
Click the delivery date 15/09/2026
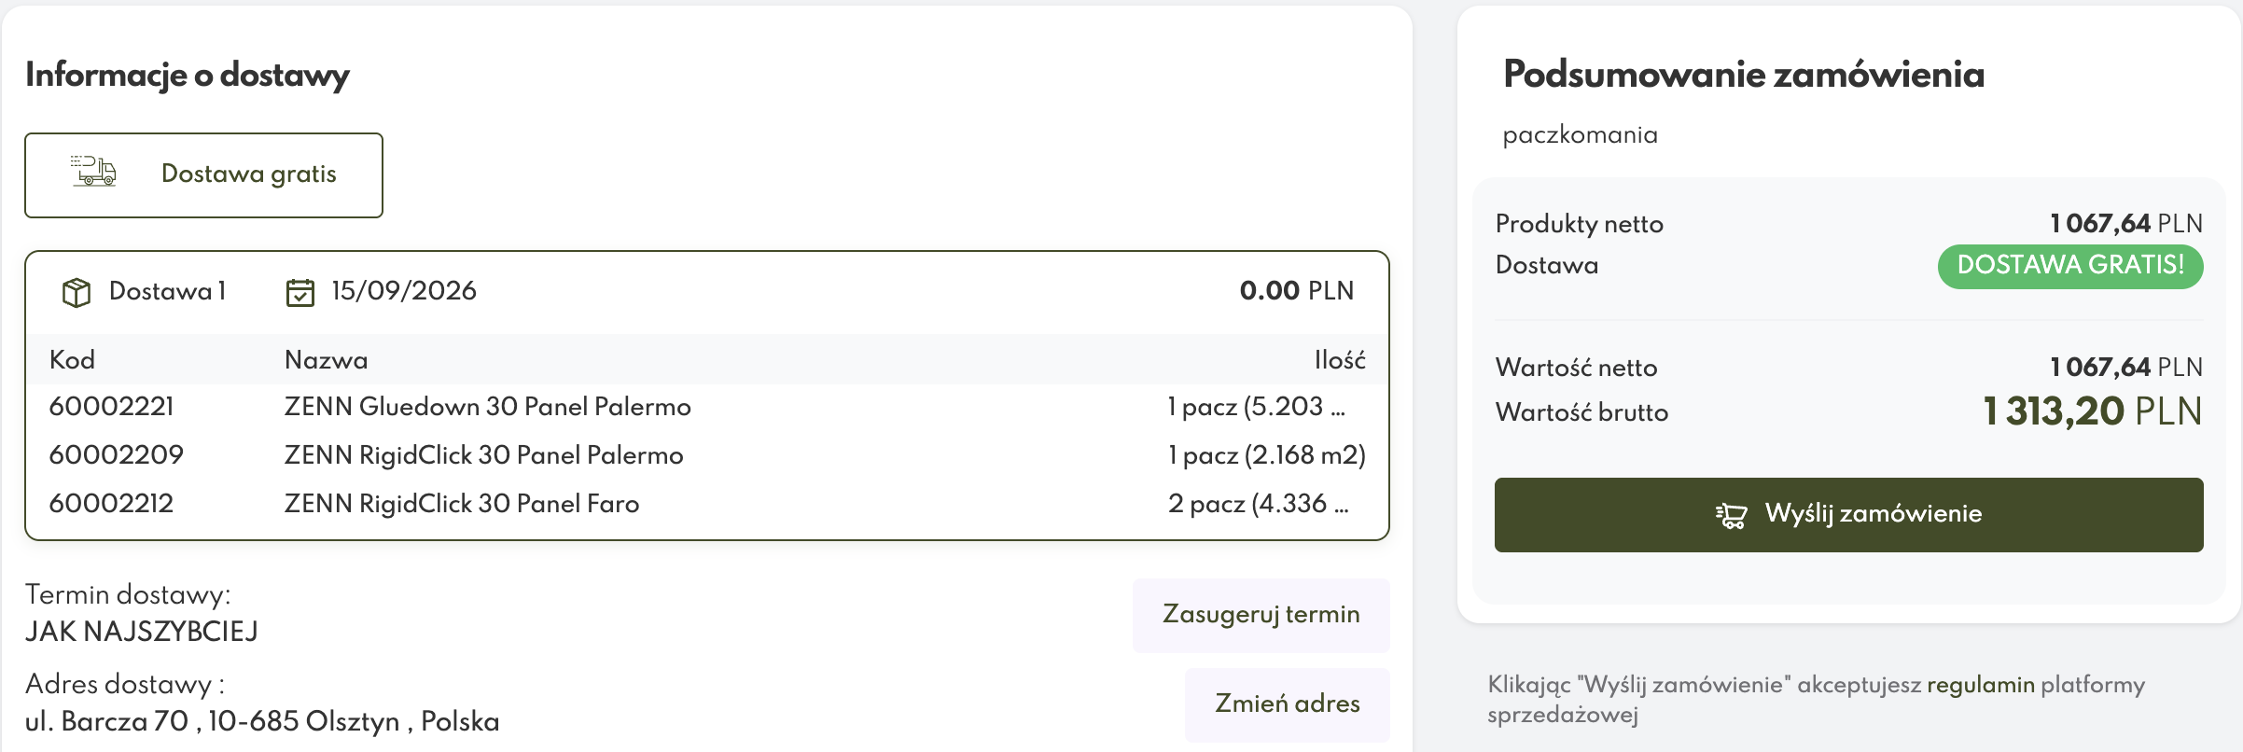pyautogui.click(x=403, y=291)
